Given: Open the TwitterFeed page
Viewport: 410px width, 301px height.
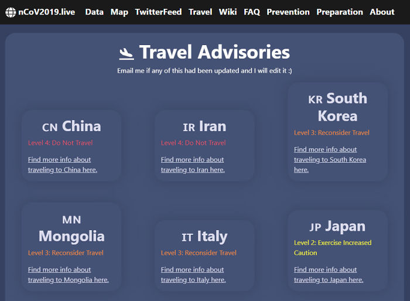Looking at the screenshot, I should pyautogui.click(x=158, y=12).
